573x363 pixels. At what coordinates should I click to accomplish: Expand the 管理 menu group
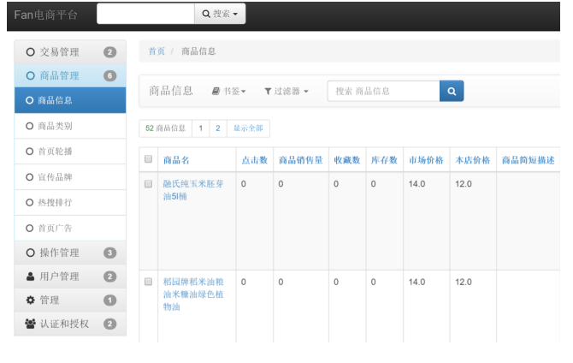70,300
